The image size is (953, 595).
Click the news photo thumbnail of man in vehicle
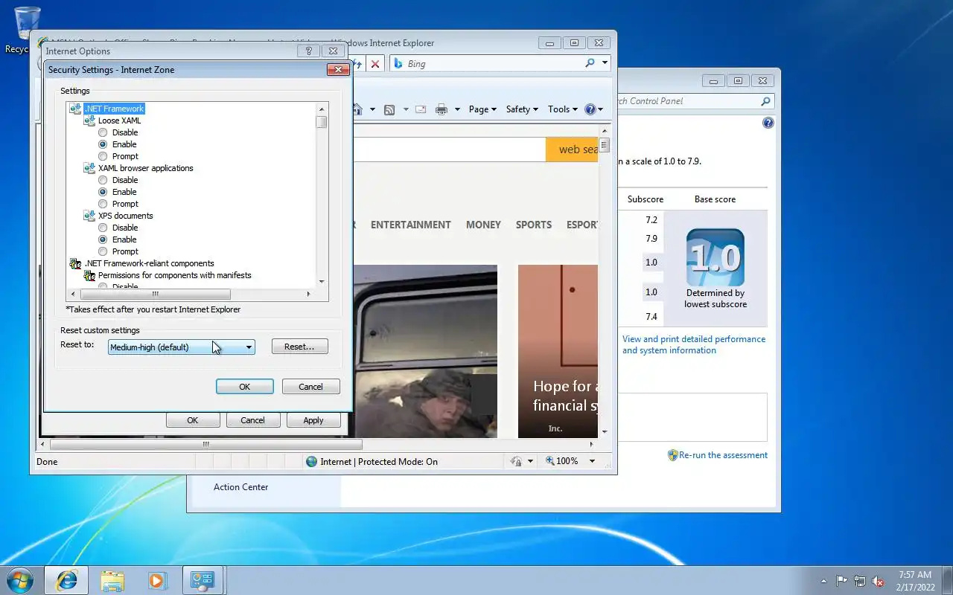point(425,351)
